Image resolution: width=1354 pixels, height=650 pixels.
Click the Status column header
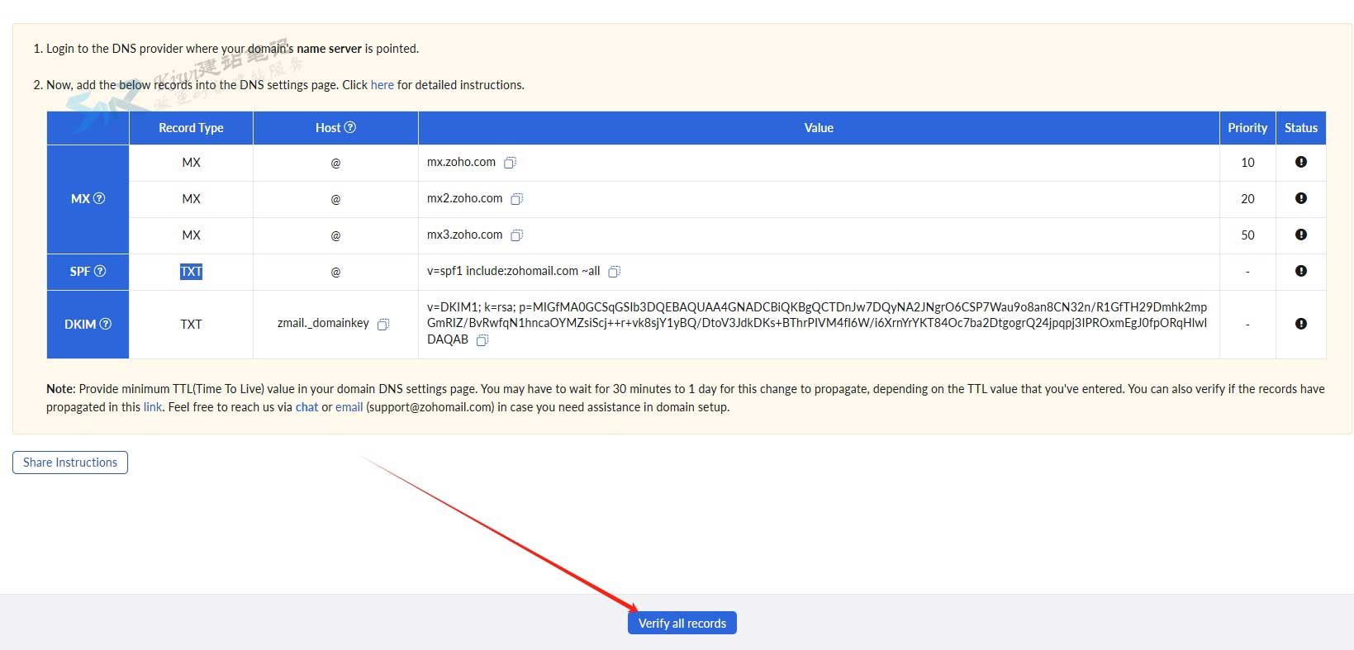(x=1301, y=128)
